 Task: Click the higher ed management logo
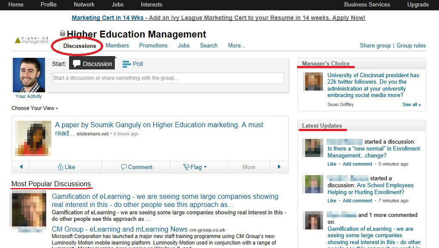(32, 40)
